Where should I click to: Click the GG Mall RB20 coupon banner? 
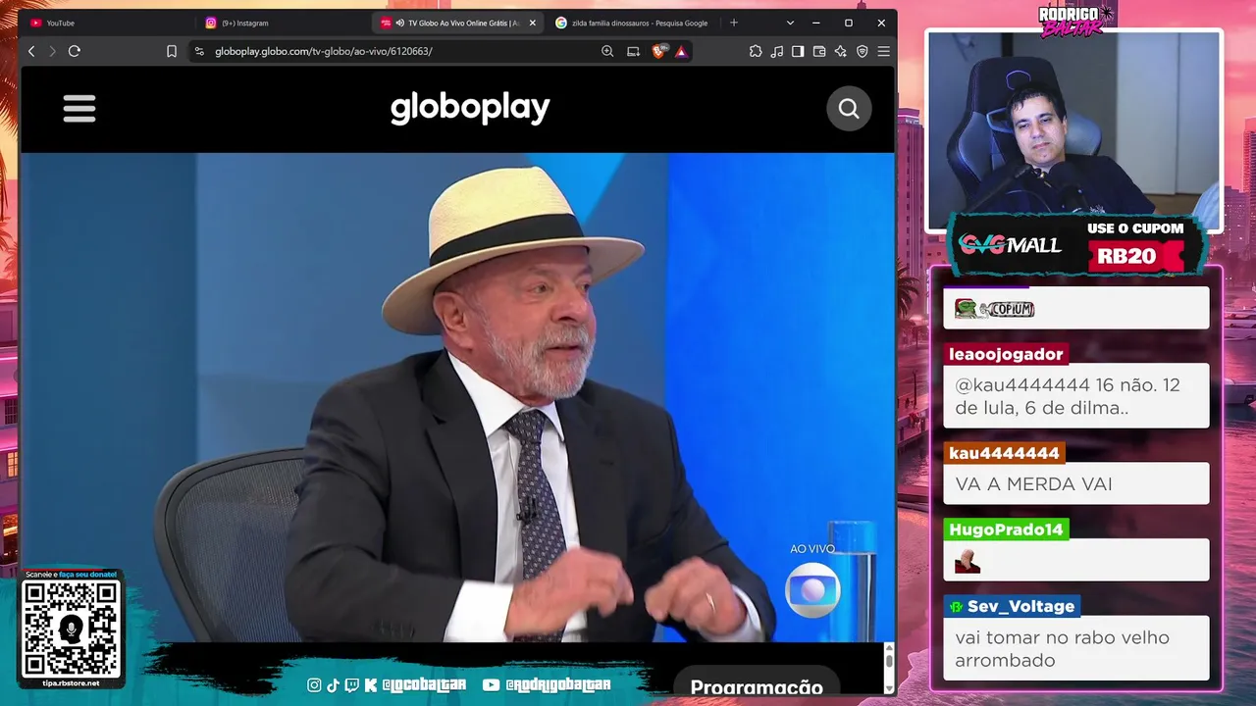1076,244
